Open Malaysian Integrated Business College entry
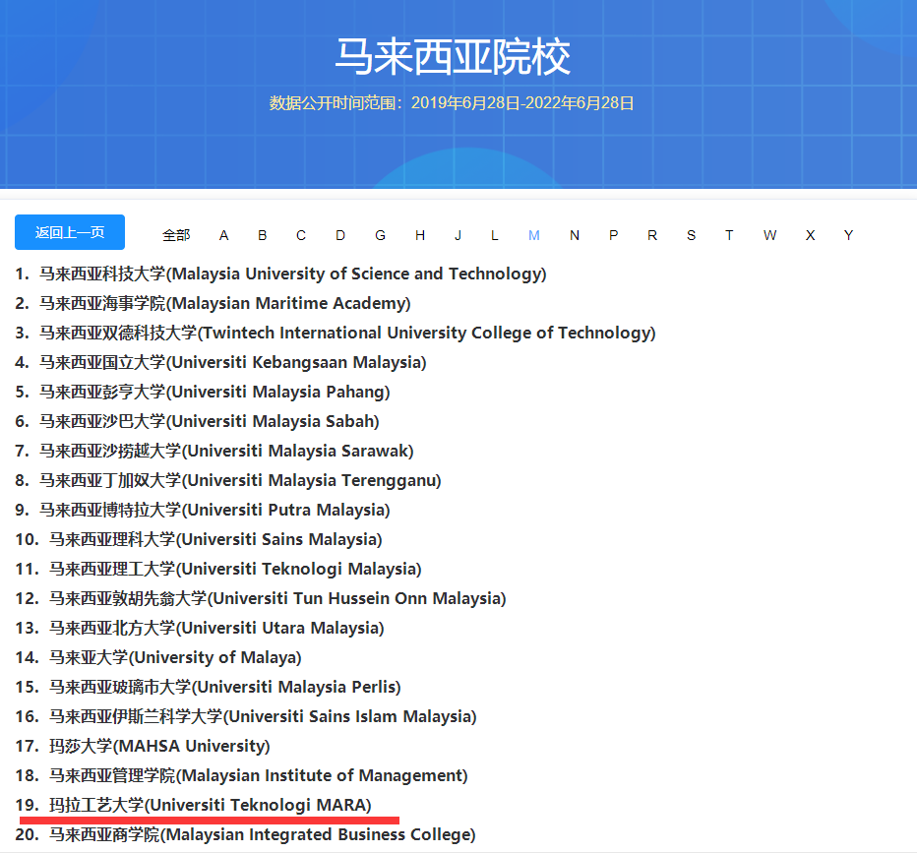The image size is (917, 853). 262,835
